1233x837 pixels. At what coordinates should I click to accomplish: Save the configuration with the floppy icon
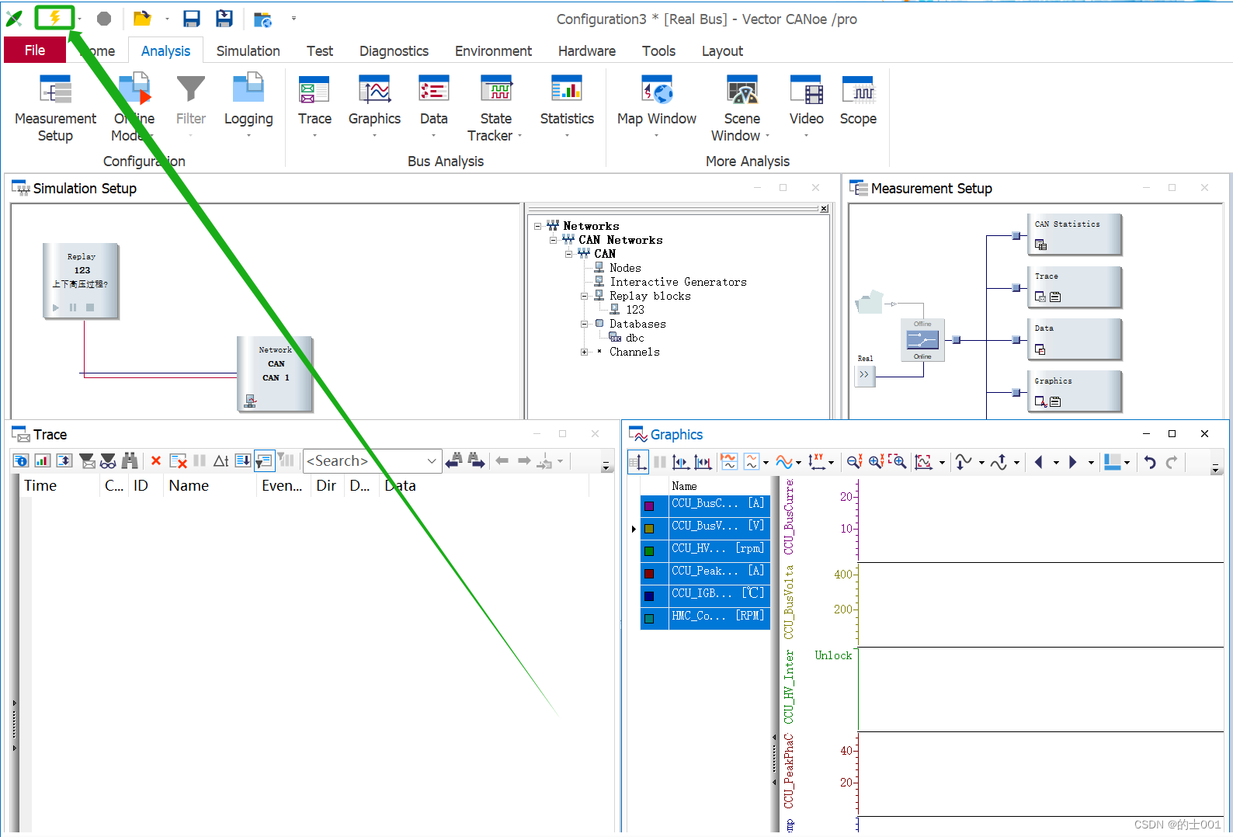point(192,19)
